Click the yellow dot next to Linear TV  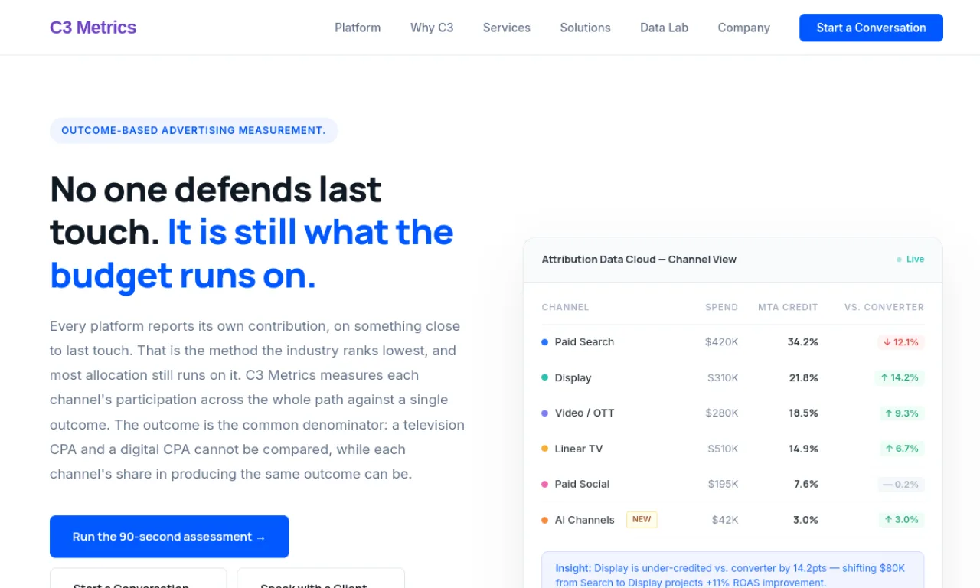coord(545,449)
